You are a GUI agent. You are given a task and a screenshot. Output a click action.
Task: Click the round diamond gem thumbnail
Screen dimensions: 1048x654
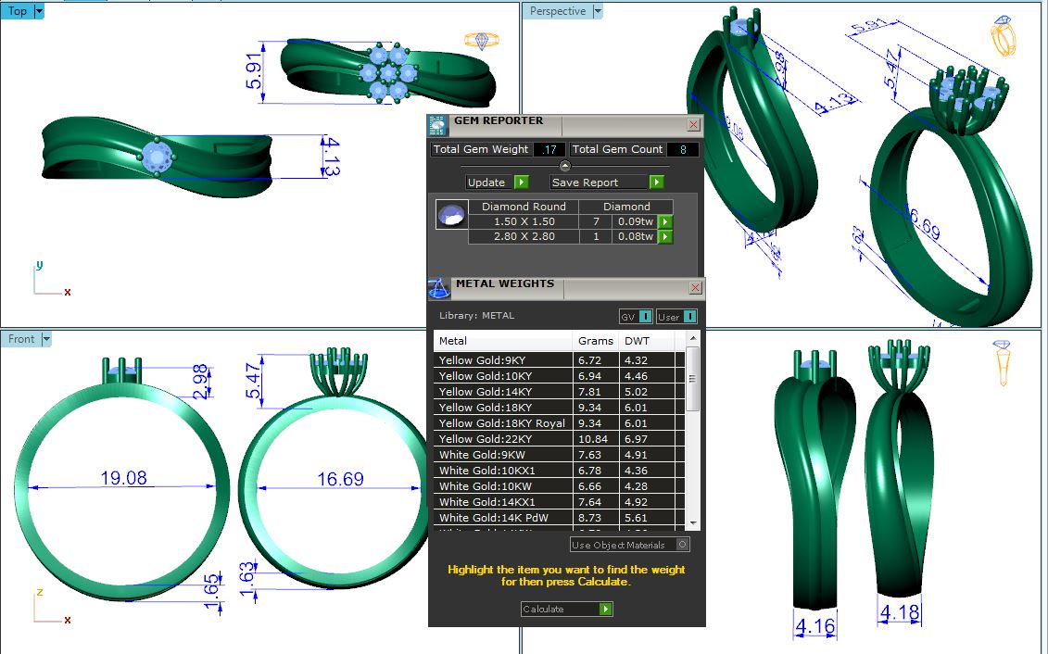tap(450, 215)
